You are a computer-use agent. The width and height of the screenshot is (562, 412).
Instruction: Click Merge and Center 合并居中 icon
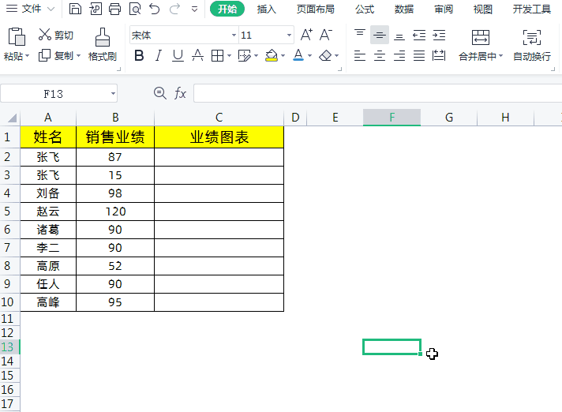click(480, 37)
